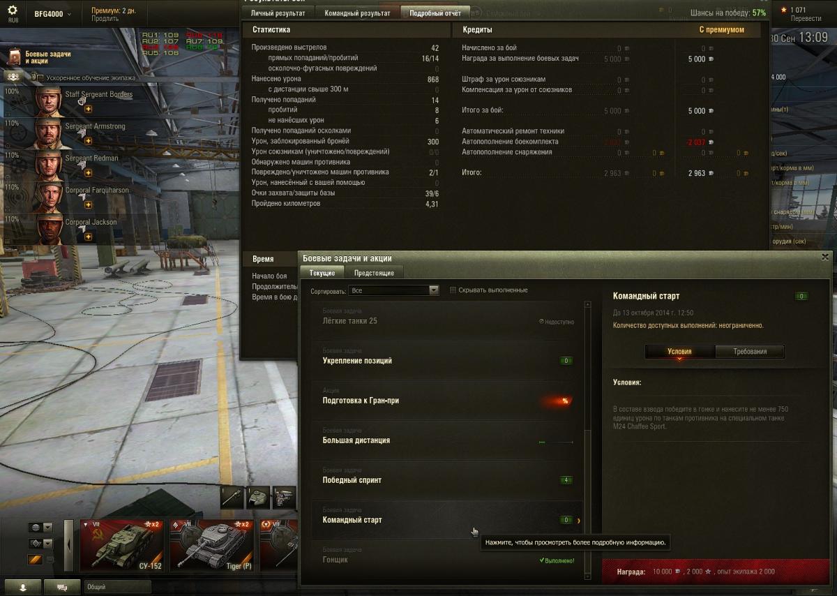Select the Текущие tab in missions window
Viewport: 837px width, 596px height.
coord(322,273)
